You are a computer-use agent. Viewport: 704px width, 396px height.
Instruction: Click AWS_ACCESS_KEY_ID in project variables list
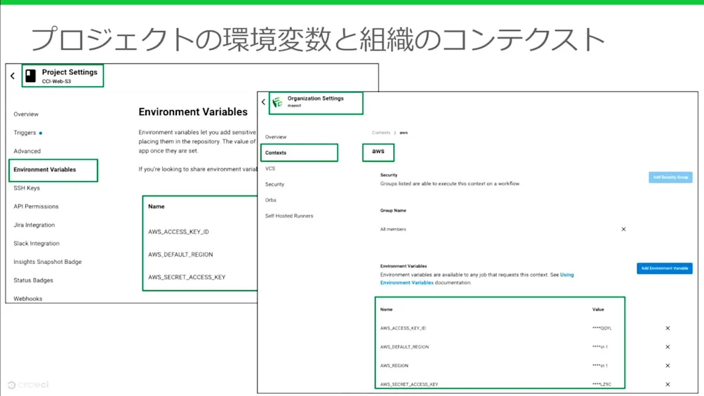tap(178, 232)
